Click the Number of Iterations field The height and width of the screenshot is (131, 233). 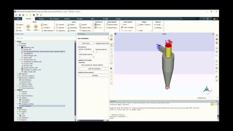pos(86,52)
